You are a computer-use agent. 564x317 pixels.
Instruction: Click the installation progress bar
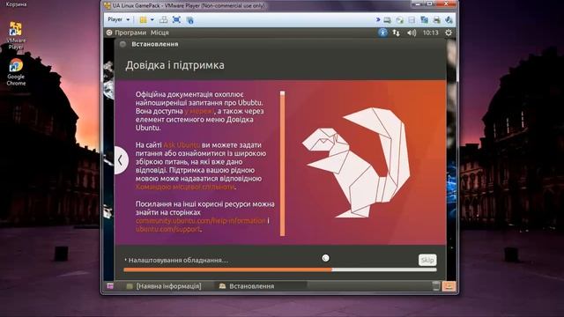280,269
